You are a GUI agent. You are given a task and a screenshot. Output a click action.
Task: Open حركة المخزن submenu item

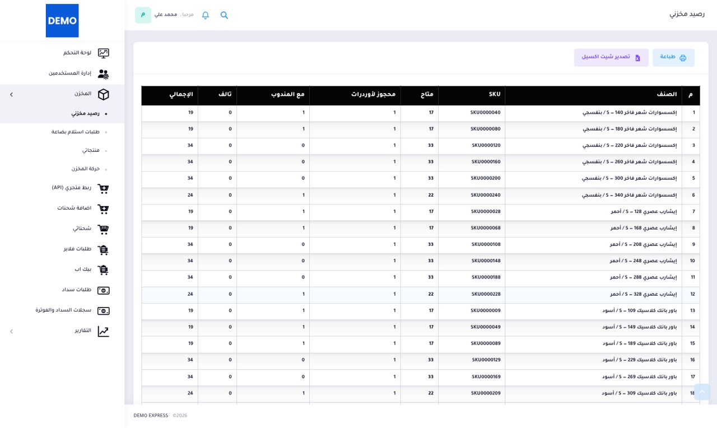point(85,169)
